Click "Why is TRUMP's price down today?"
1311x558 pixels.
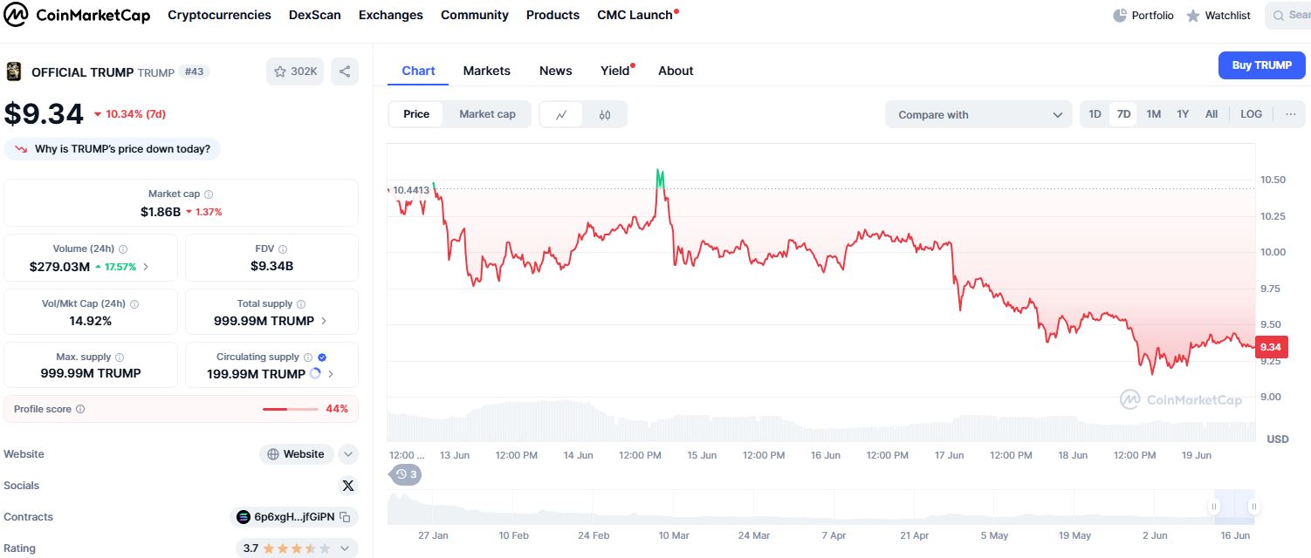point(113,149)
